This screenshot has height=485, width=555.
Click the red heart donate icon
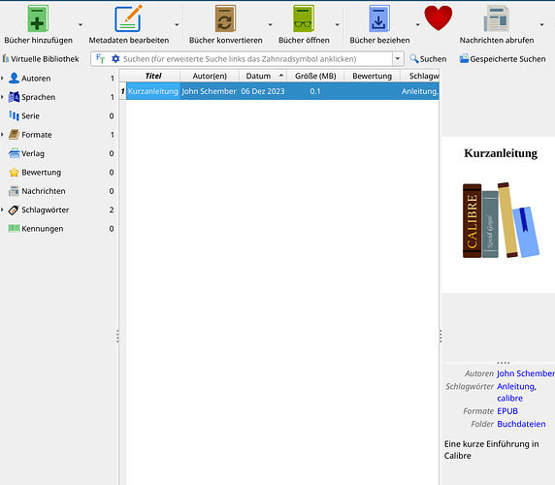coord(439,18)
